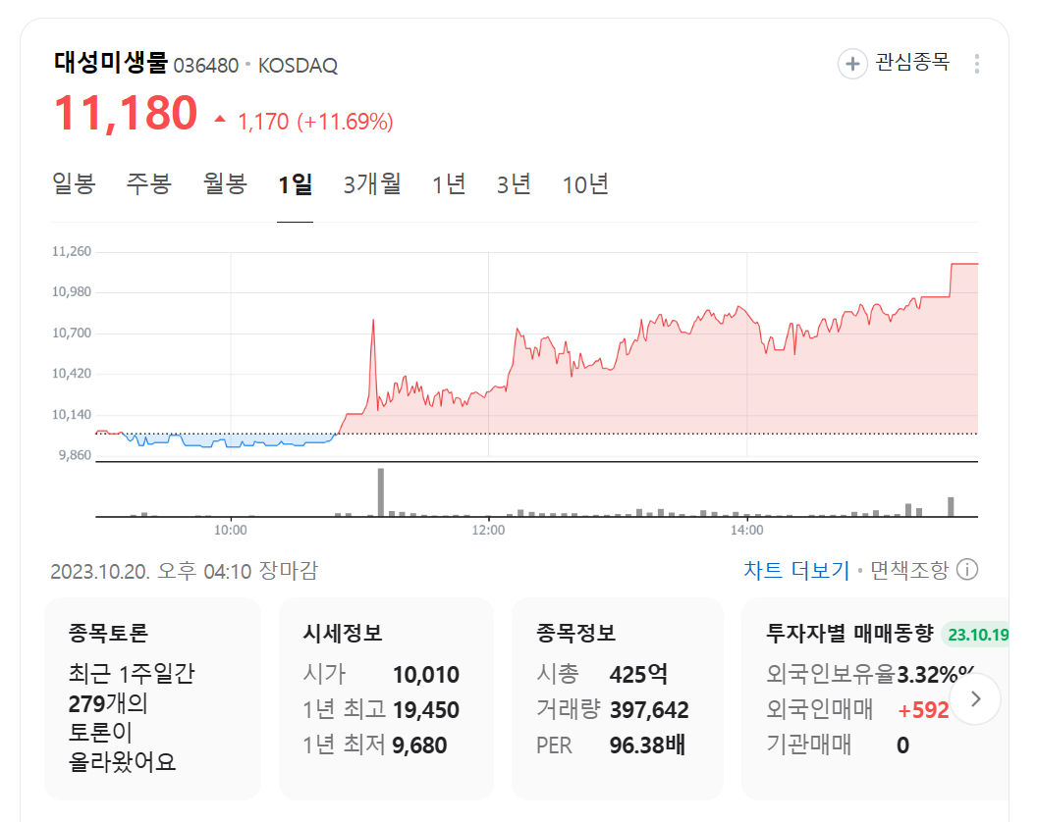Select the 3년 chart period tab
Viewport: 1037px width, 822px height.
(512, 183)
